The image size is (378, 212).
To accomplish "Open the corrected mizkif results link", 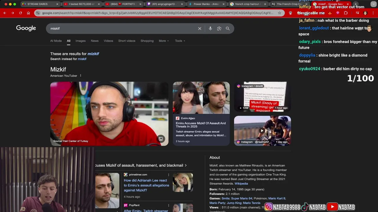I will coord(93,54).
